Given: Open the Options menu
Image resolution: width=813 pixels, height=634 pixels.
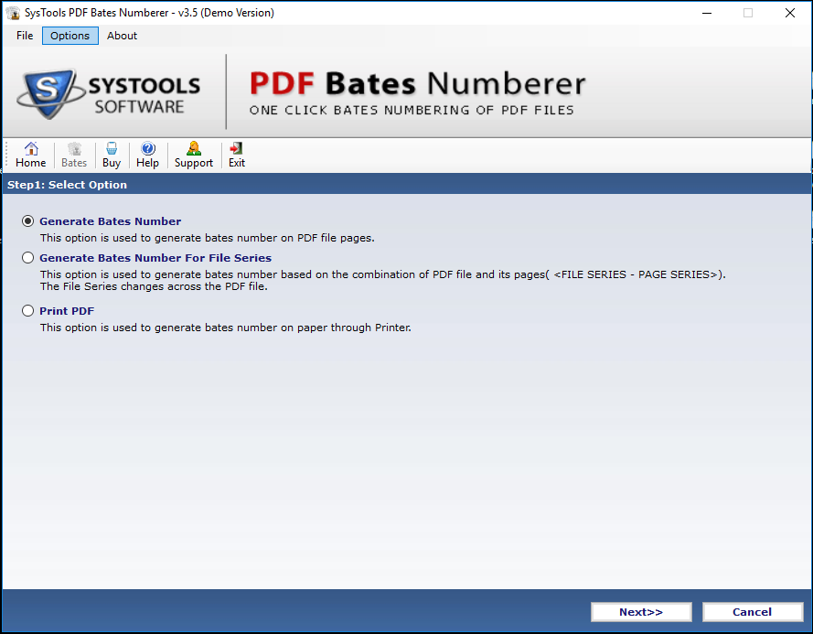Looking at the screenshot, I should [x=70, y=36].
